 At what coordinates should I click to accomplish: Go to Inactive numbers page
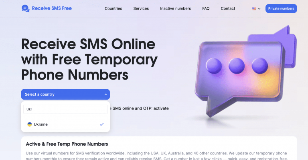175,8
